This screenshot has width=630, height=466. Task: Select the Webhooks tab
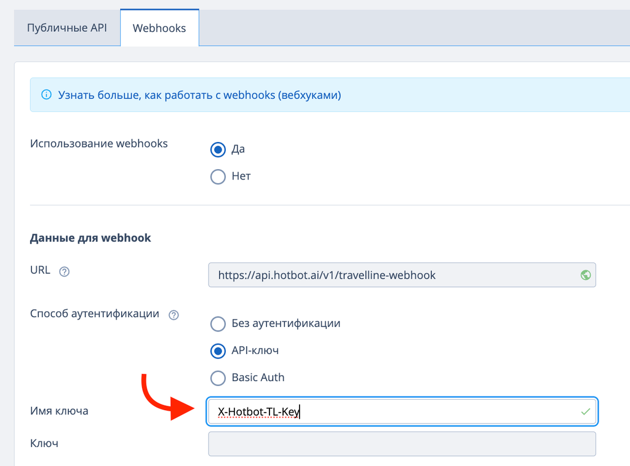coord(159,28)
